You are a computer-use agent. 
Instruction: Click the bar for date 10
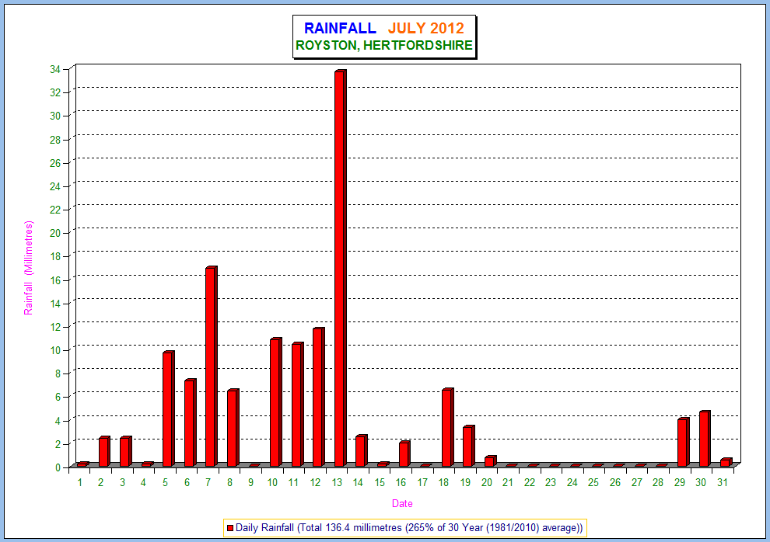275,402
